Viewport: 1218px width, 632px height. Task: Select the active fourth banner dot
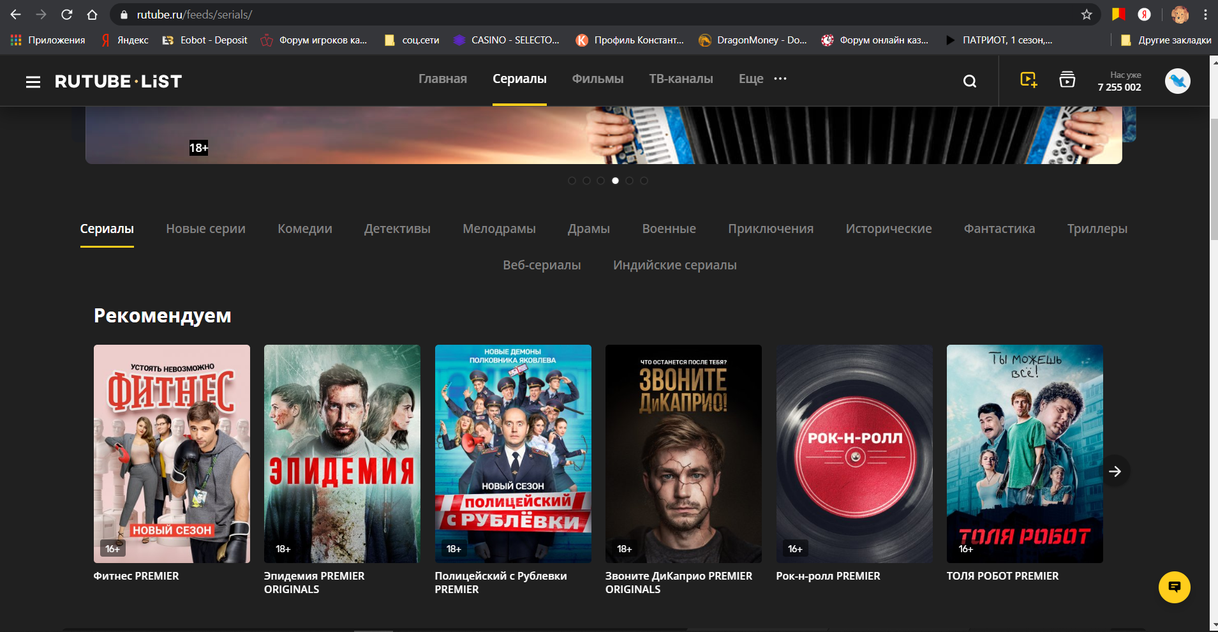615,181
